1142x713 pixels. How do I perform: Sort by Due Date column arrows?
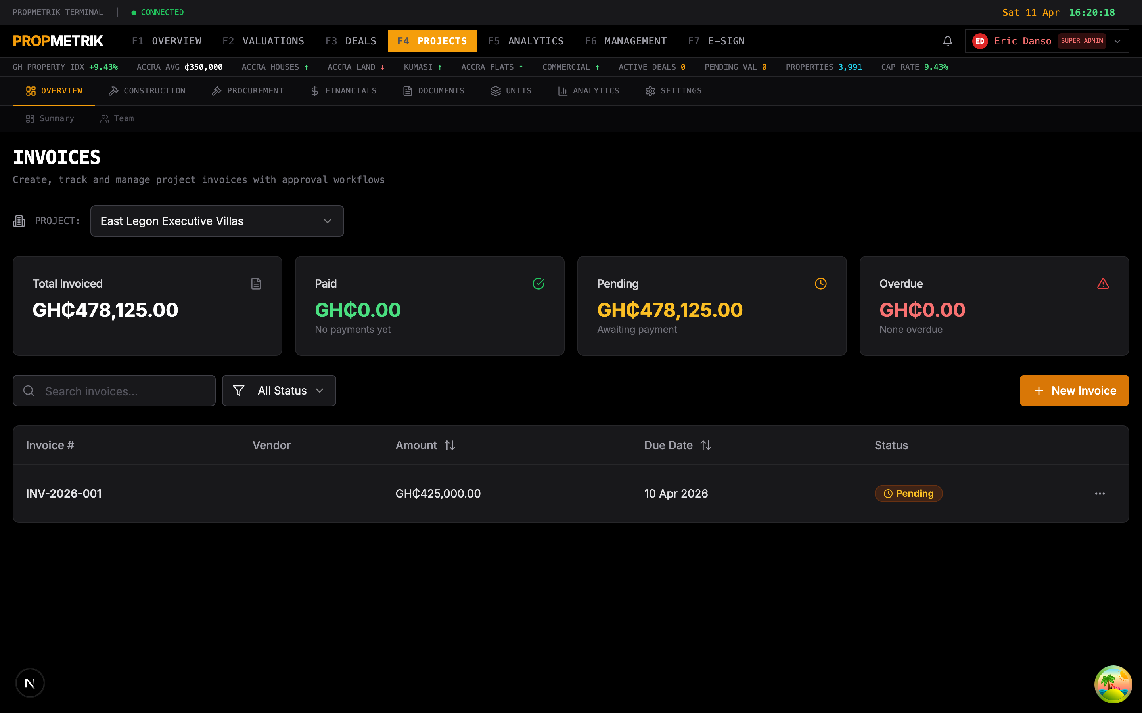pos(706,445)
